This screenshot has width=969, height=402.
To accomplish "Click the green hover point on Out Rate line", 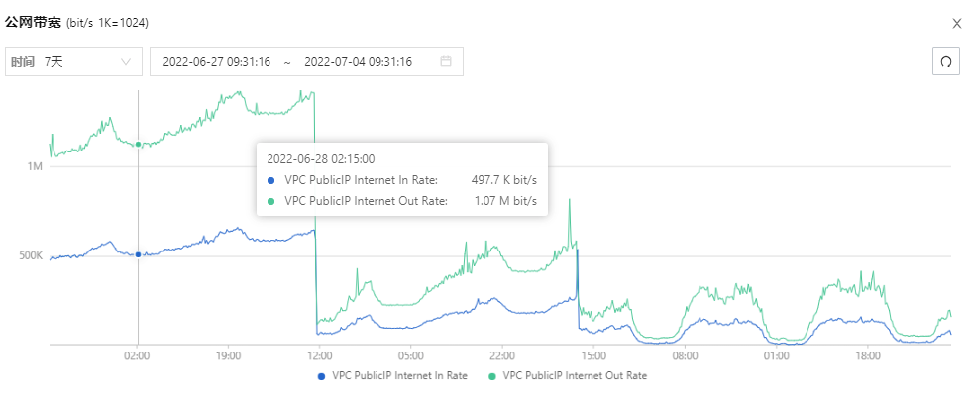I will pyautogui.click(x=138, y=145).
